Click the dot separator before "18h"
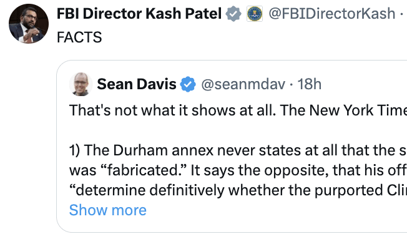The image size is (407, 234). [x=292, y=84]
